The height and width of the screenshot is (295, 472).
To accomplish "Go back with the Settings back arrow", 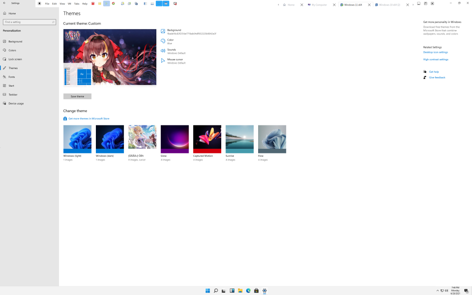I will click(4, 3).
